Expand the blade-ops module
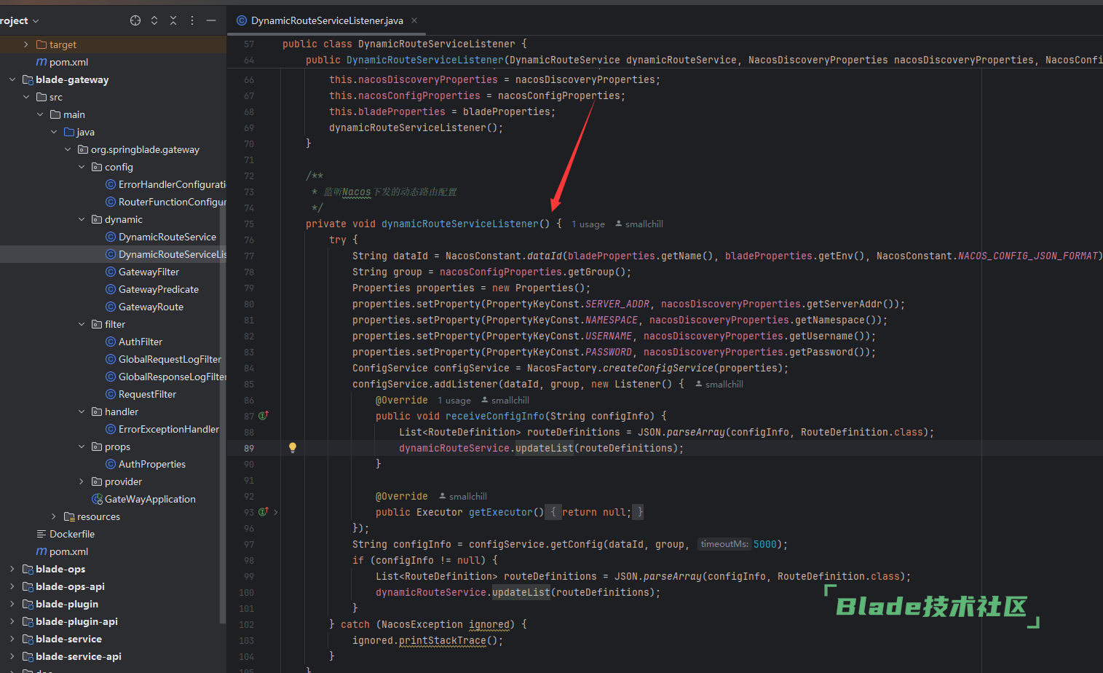Viewport: 1103px width, 673px height. (x=12, y=569)
